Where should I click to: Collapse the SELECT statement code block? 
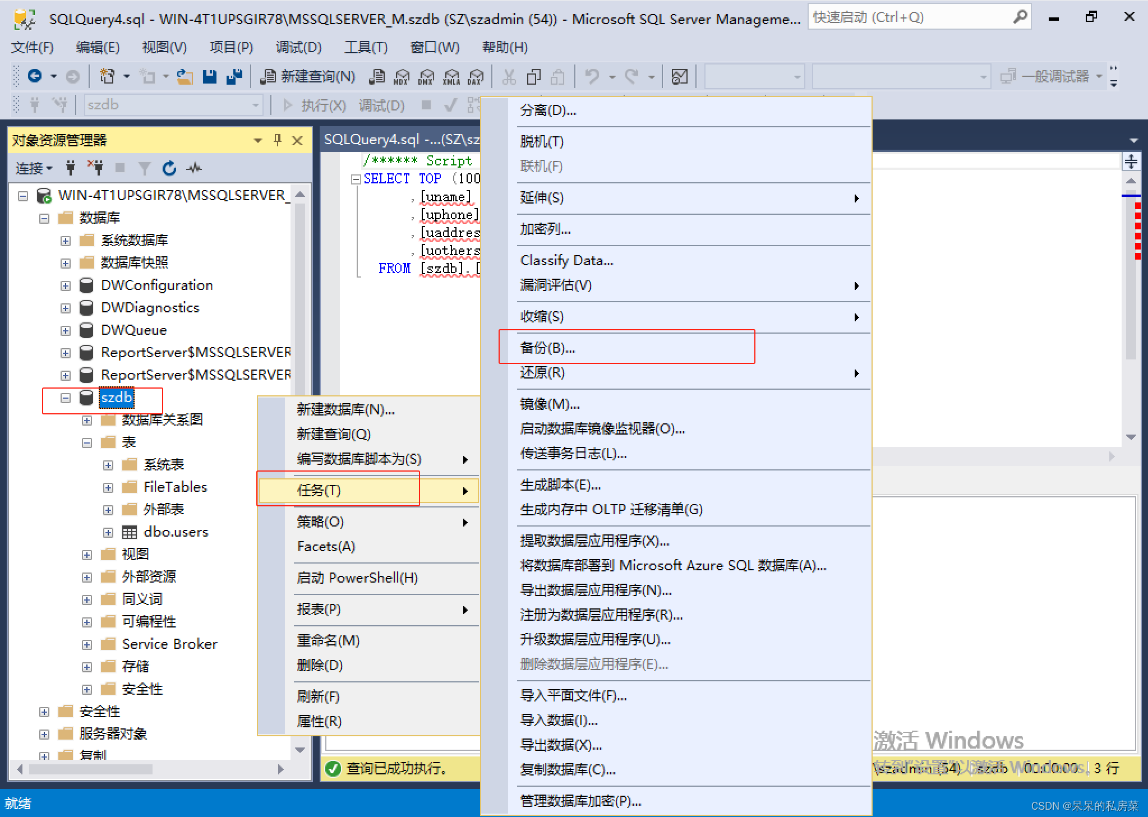coord(355,179)
